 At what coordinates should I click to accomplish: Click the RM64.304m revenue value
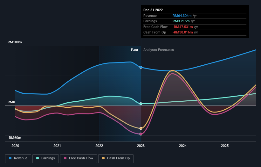182,16
